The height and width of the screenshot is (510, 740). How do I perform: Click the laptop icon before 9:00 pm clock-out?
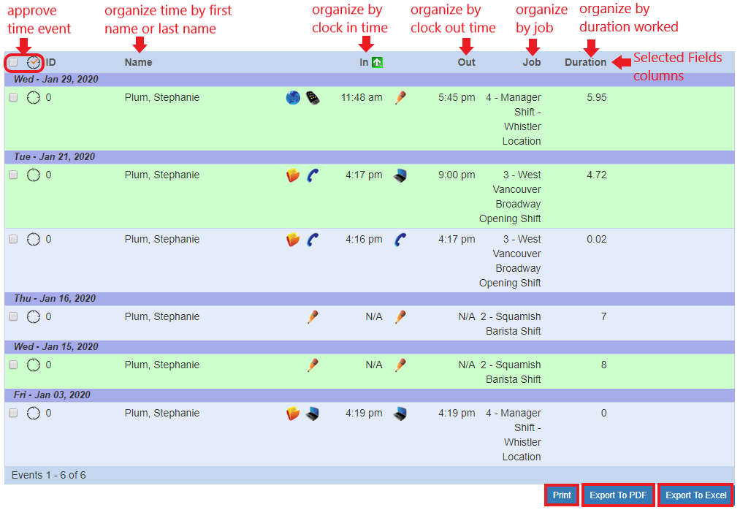click(x=400, y=175)
